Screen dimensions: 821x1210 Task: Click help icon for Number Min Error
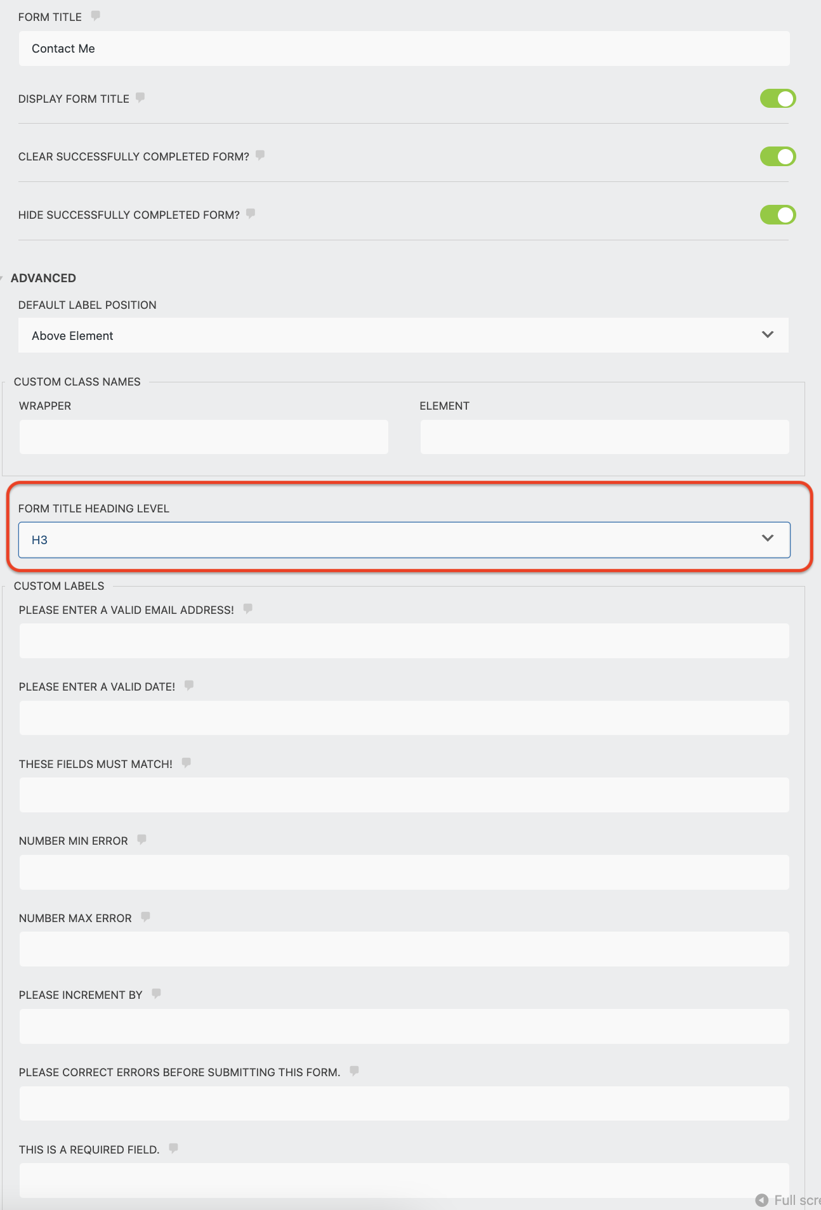[142, 840]
